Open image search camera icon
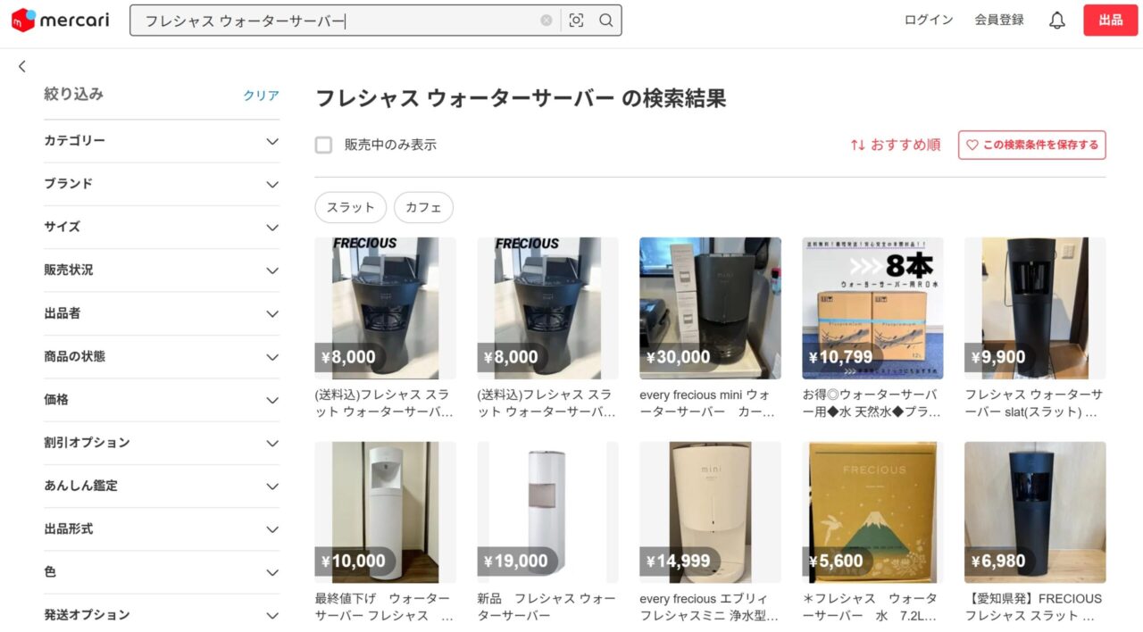 point(577,21)
